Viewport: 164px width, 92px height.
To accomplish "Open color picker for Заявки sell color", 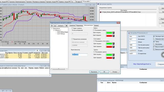I will (x=114, y=36).
